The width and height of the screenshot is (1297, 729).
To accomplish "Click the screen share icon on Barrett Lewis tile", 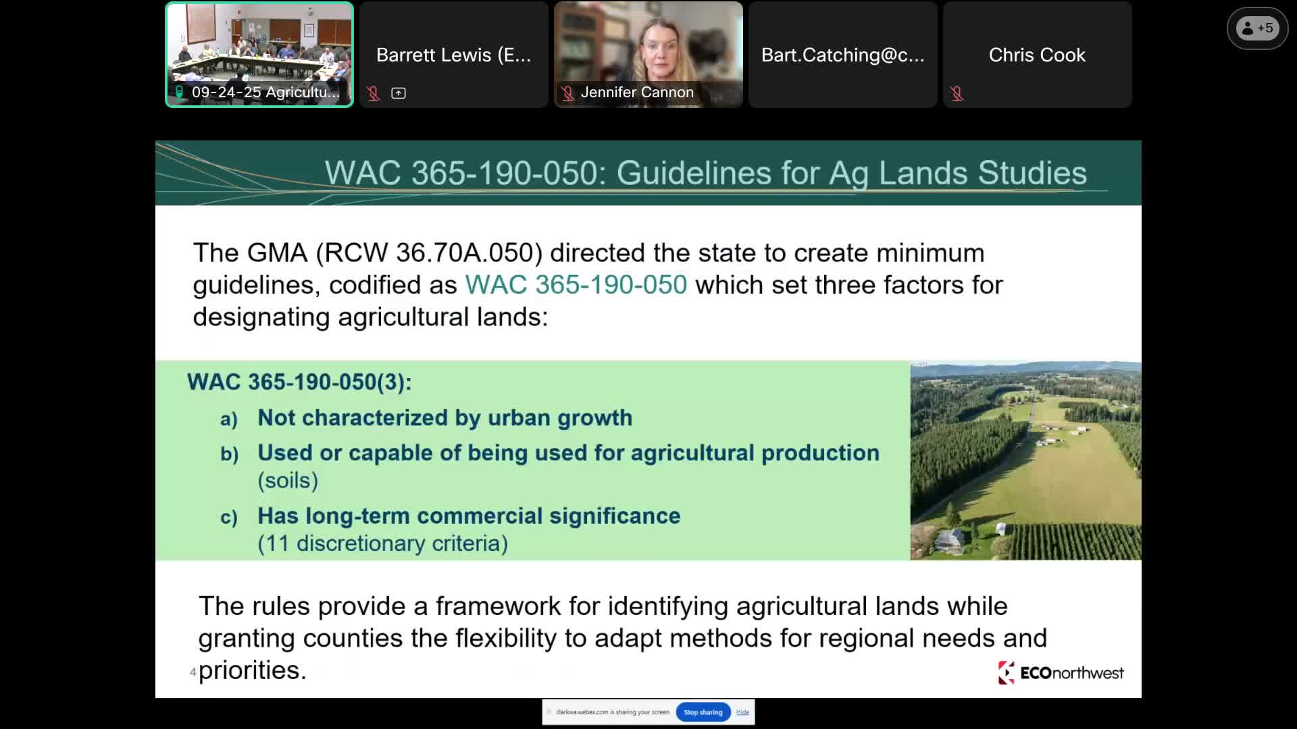I will click(x=399, y=93).
